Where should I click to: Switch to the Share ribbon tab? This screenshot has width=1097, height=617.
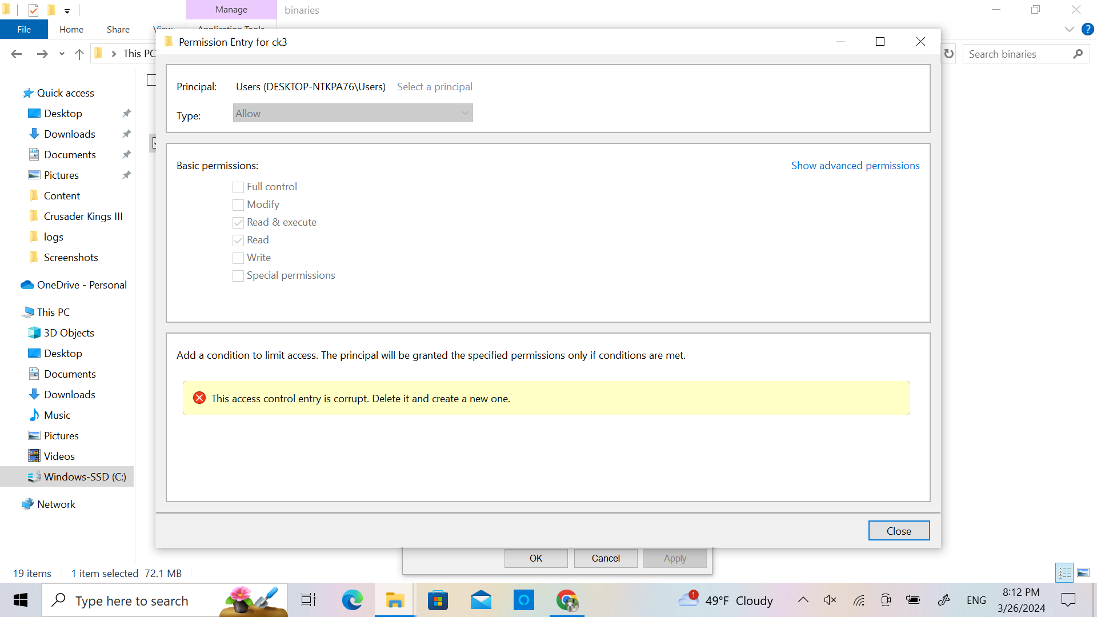coord(118,29)
